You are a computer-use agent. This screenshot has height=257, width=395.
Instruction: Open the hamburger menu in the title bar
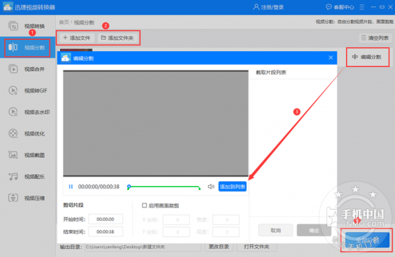tap(362, 7)
